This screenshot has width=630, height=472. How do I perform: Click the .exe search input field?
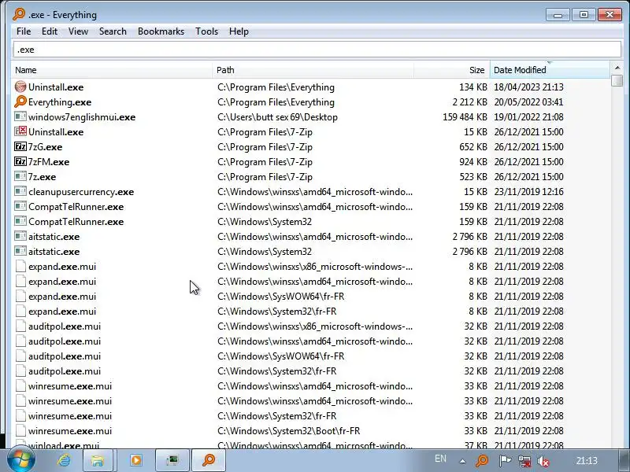point(317,50)
